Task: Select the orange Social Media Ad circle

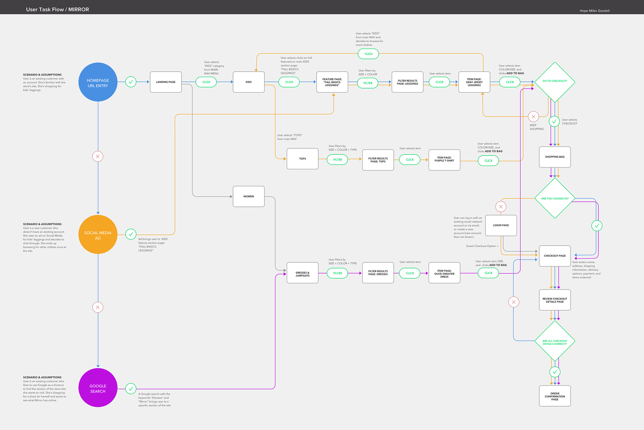Action: click(x=98, y=235)
